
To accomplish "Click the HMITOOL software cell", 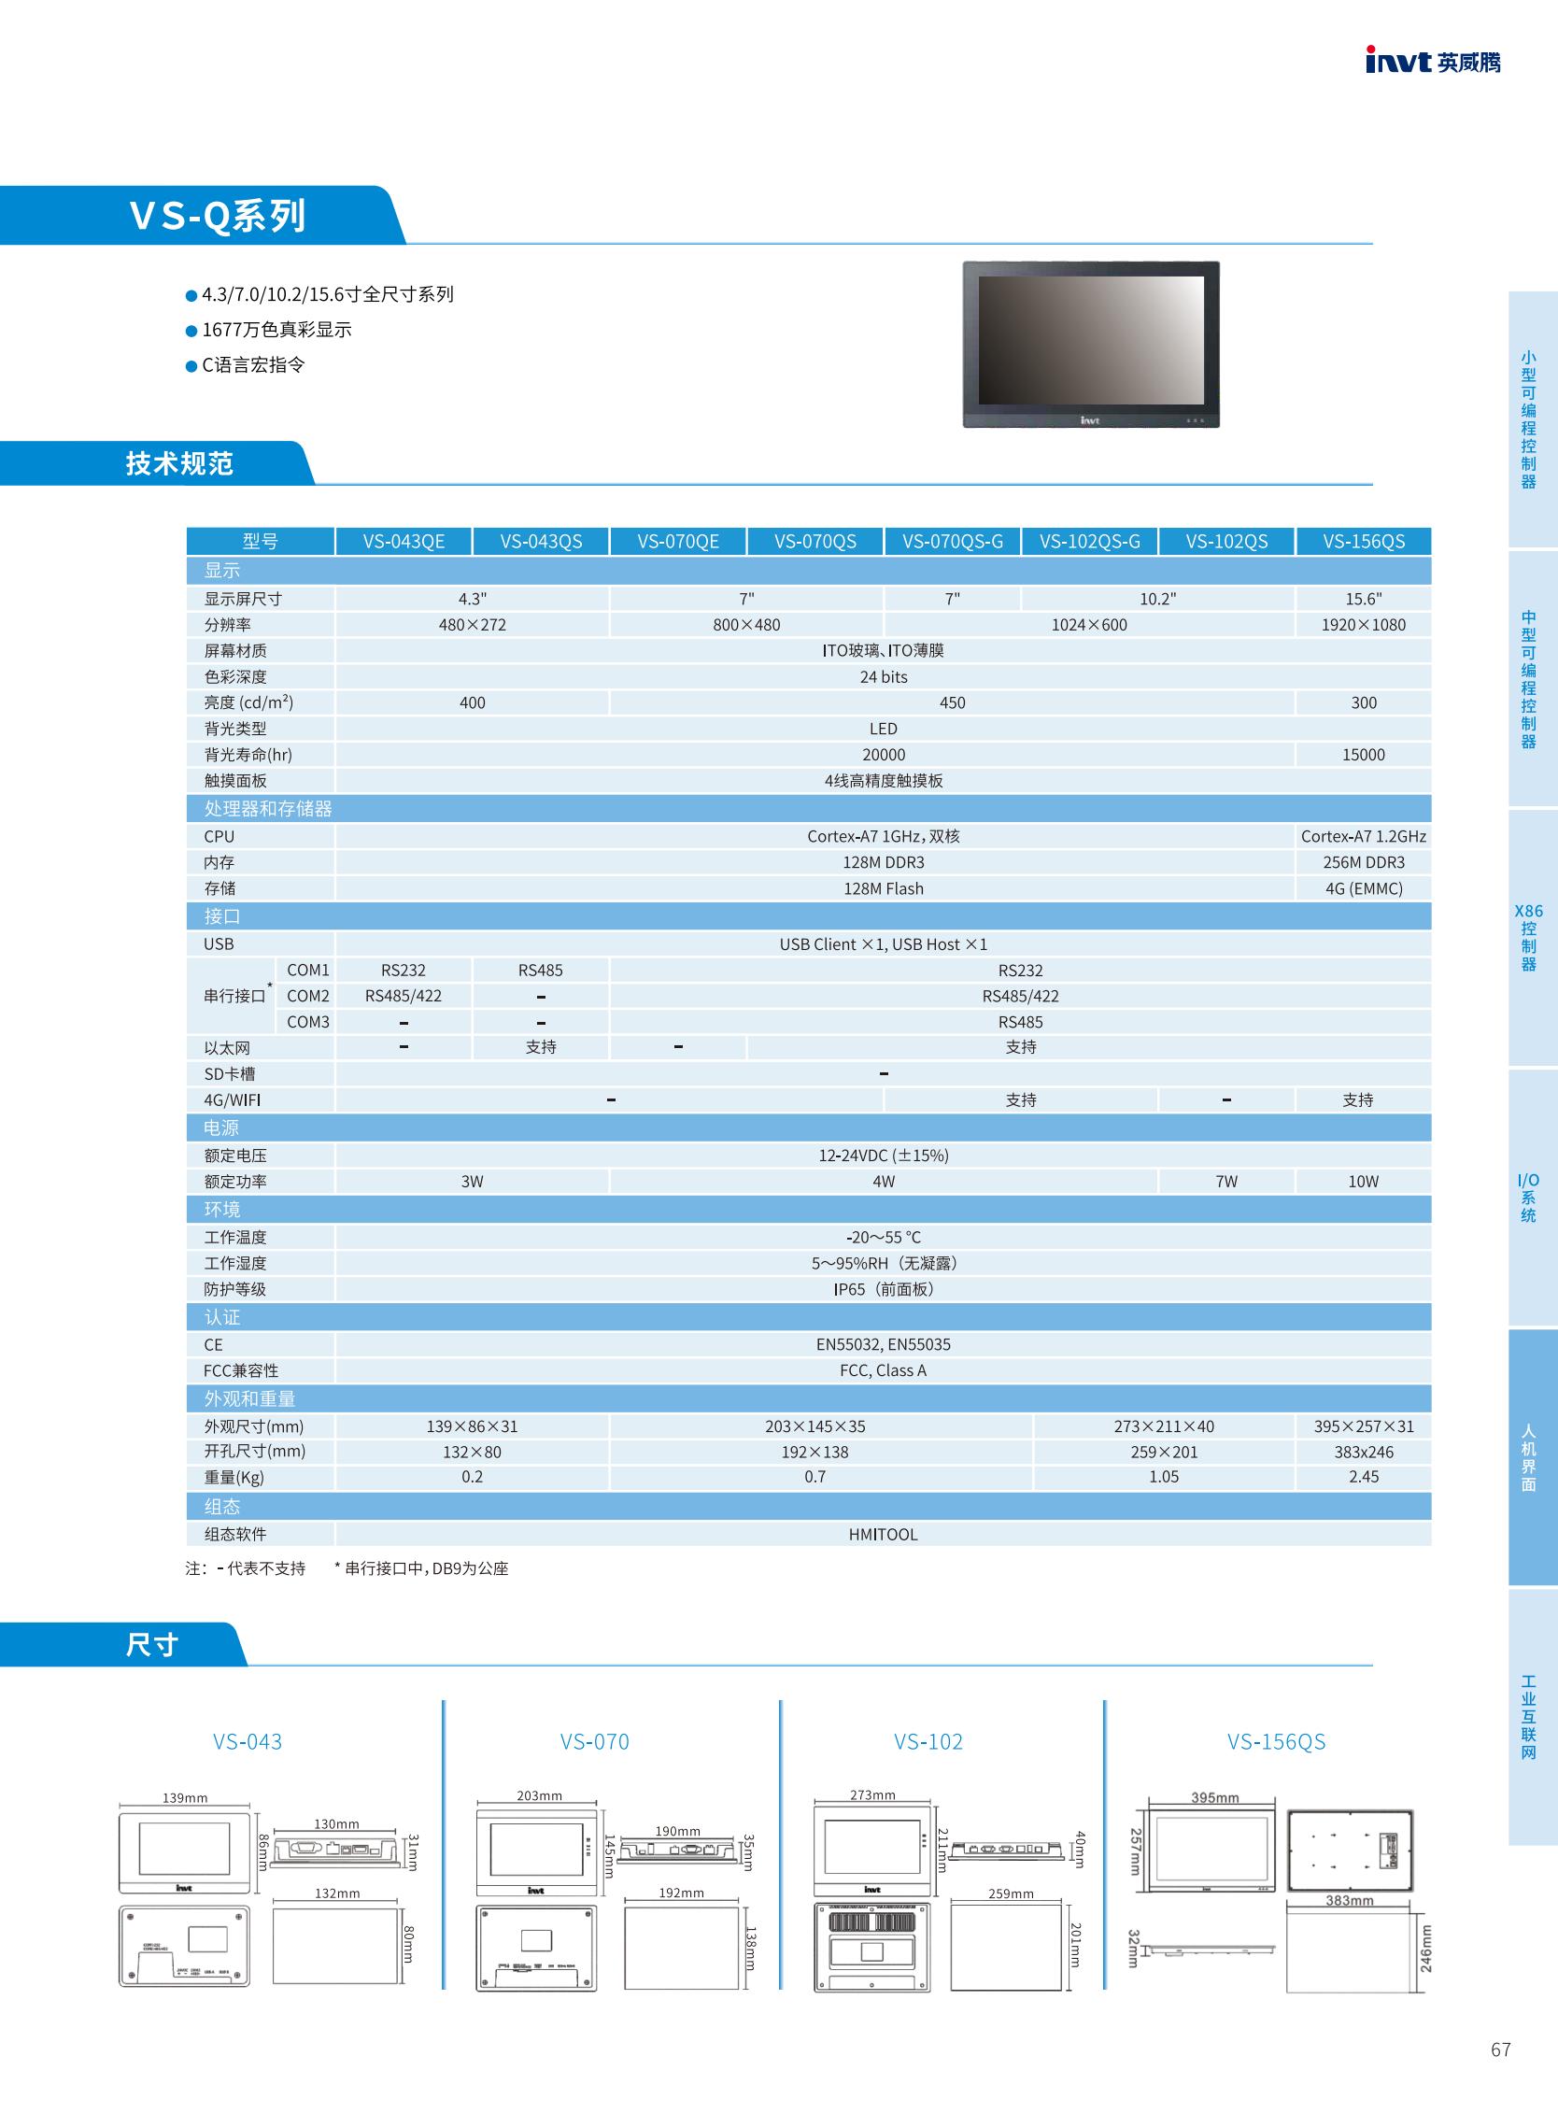I will point(884,1535).
